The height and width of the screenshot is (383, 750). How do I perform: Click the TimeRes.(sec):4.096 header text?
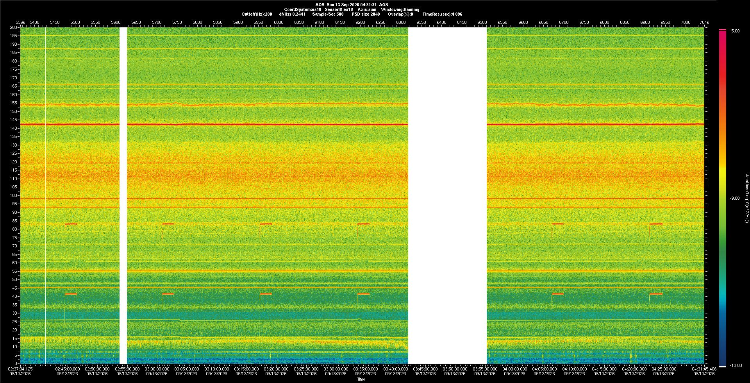pyautogui.click(x=442, y=14)
